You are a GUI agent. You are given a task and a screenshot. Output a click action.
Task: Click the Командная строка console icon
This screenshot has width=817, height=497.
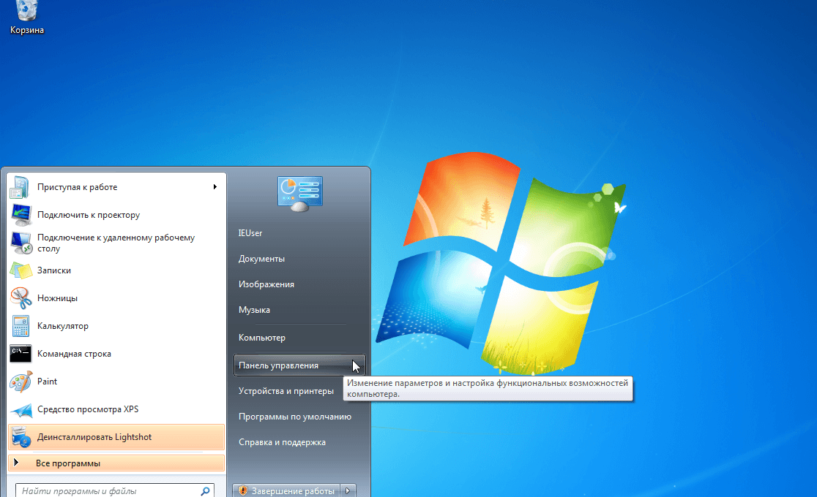click(x=20, y=354)
